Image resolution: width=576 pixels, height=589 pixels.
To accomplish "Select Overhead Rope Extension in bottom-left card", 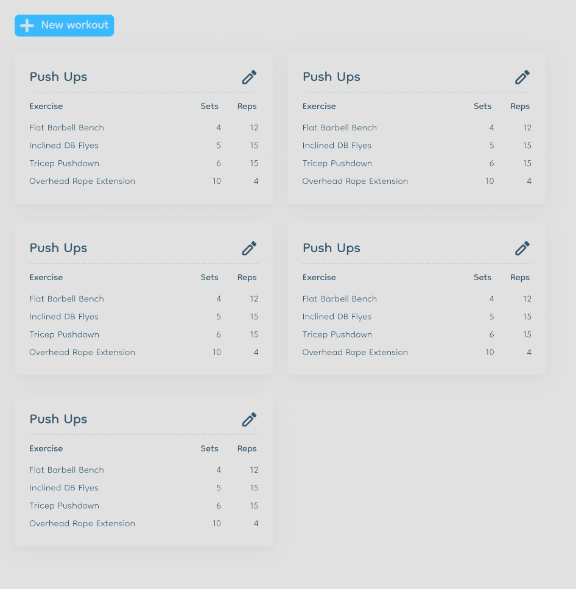I will (82, 524).
